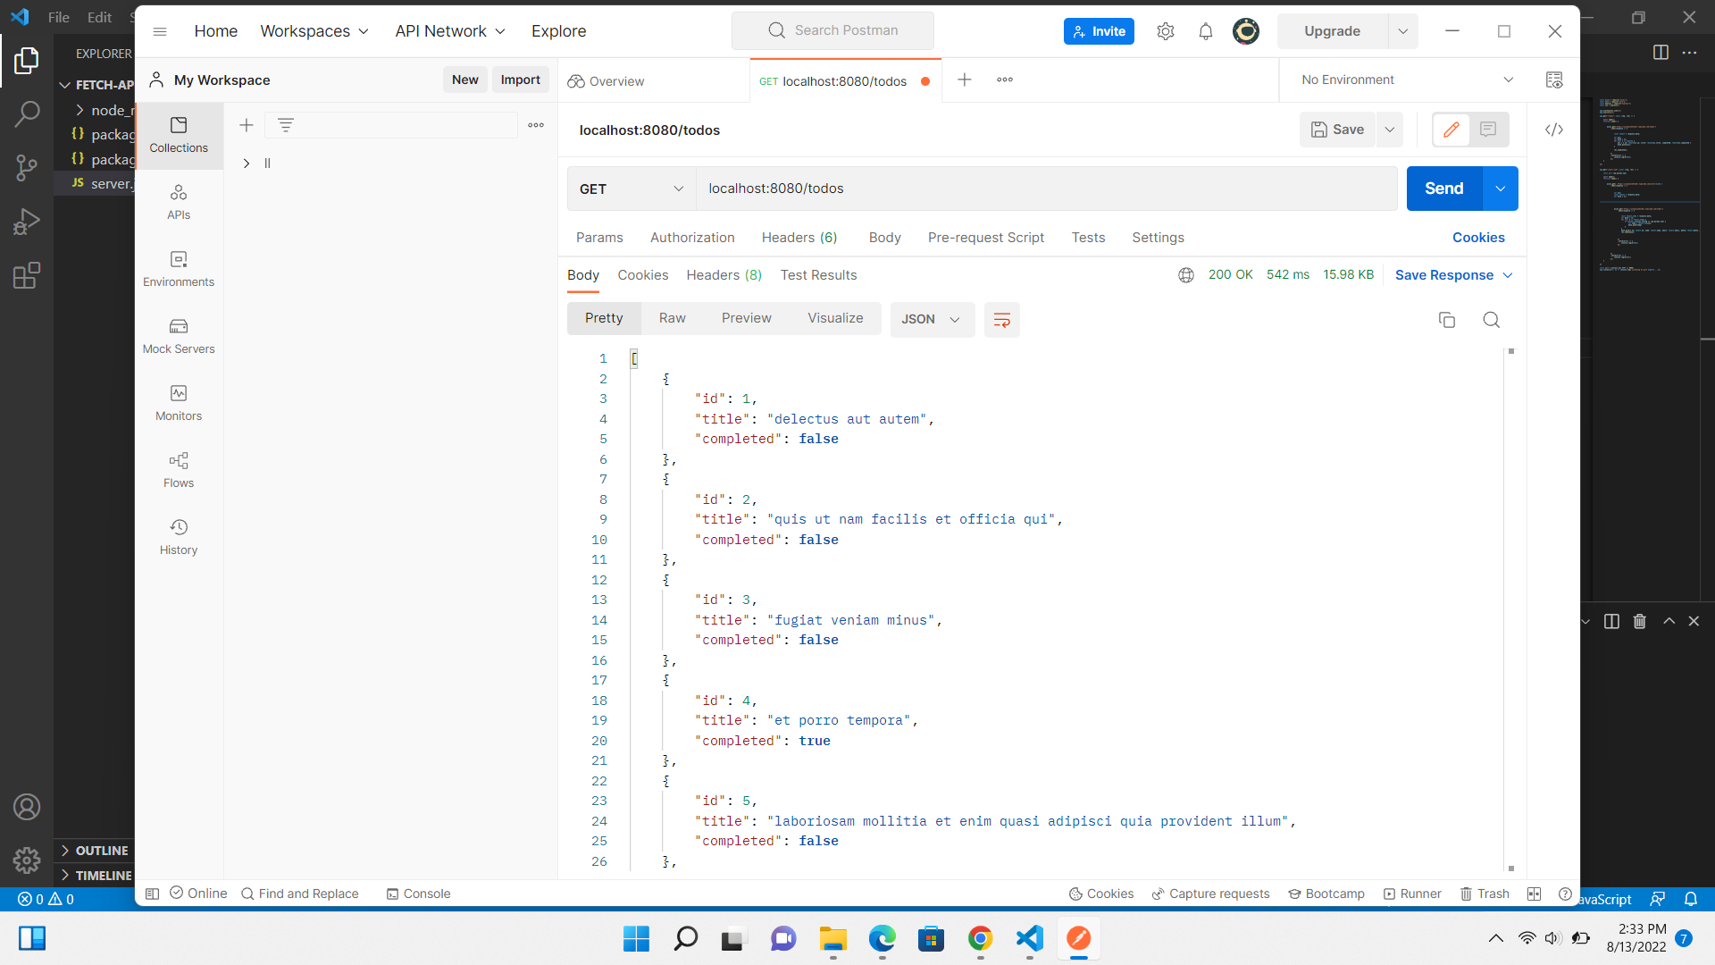Open the Authorization request tab

point(692,238)
